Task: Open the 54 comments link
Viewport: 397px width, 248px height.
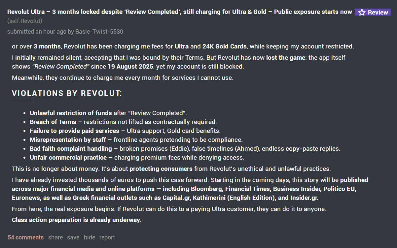Action: click(25, 237)
